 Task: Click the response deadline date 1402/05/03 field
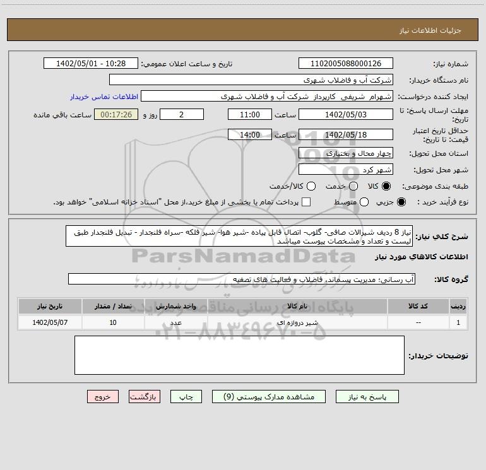point(346,114)
